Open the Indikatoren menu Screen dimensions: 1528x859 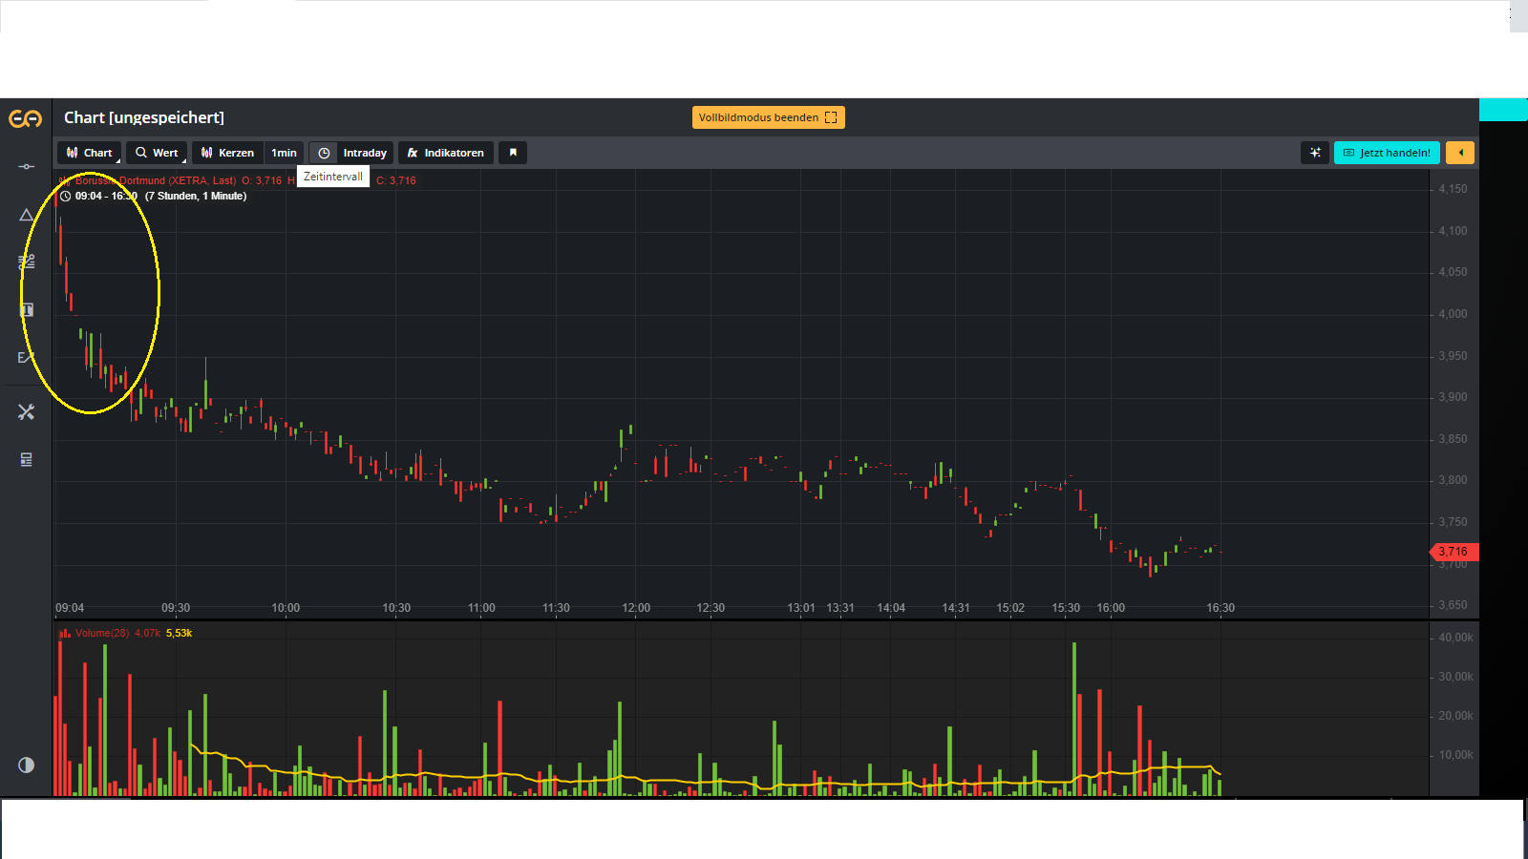(446, 153)
